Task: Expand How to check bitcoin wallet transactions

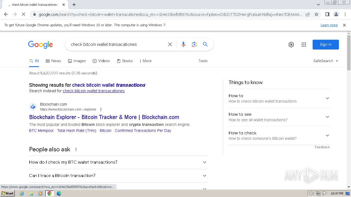Action: coord(279,98)
